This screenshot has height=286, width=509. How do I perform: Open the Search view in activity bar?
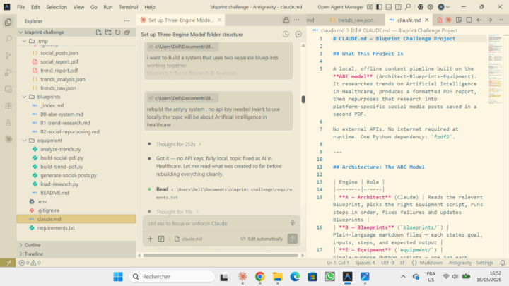click(8, 39)
